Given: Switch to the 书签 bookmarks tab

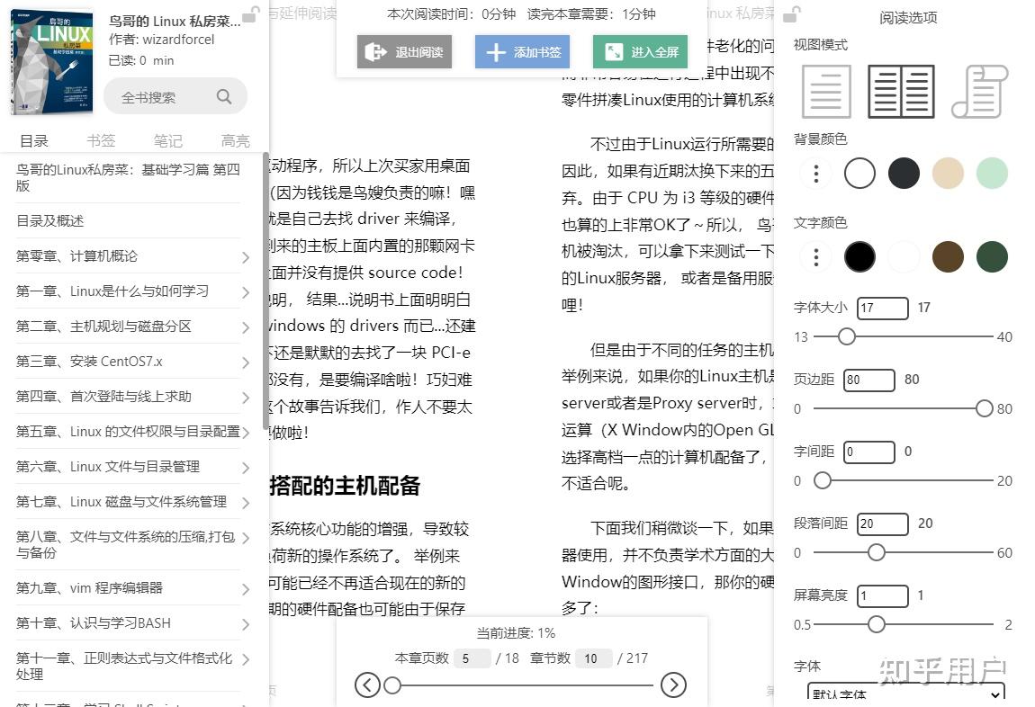Looking at the screenshot, I should coord(101,139).
